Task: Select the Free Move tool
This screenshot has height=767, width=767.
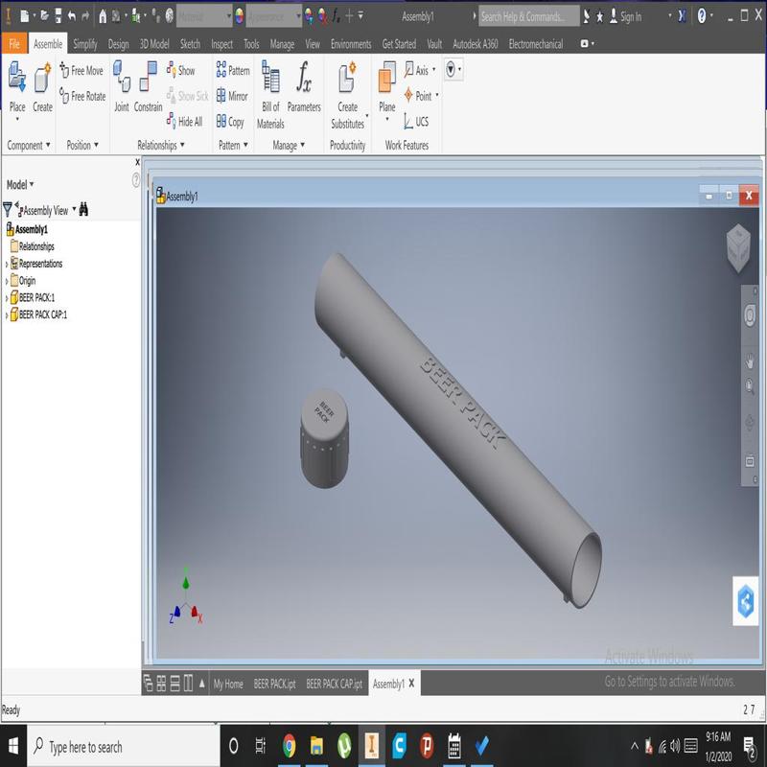Action: tap(81, 70)
